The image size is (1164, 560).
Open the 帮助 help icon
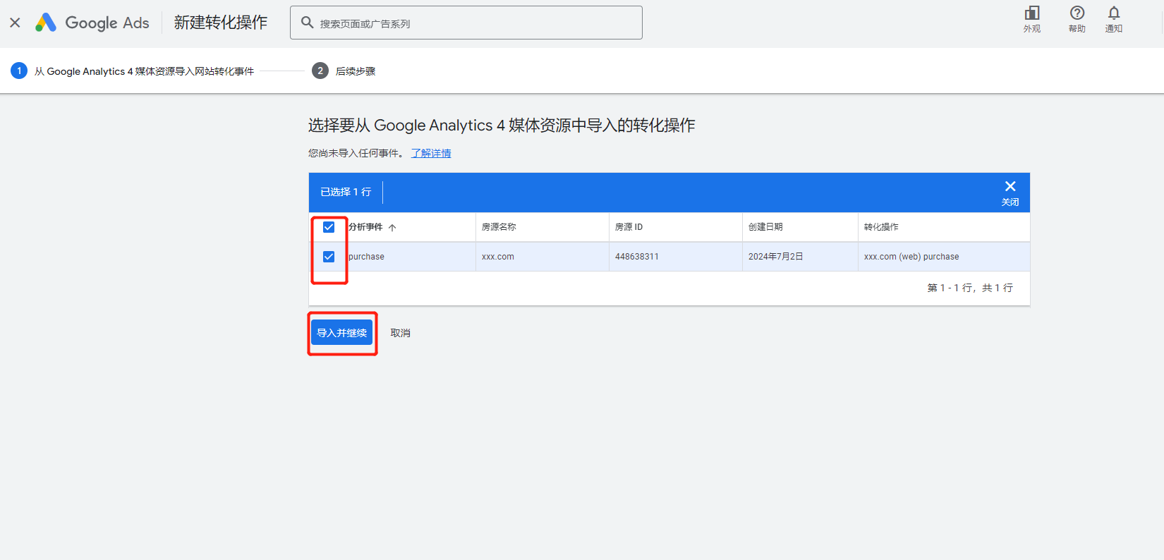(1077, 19)
